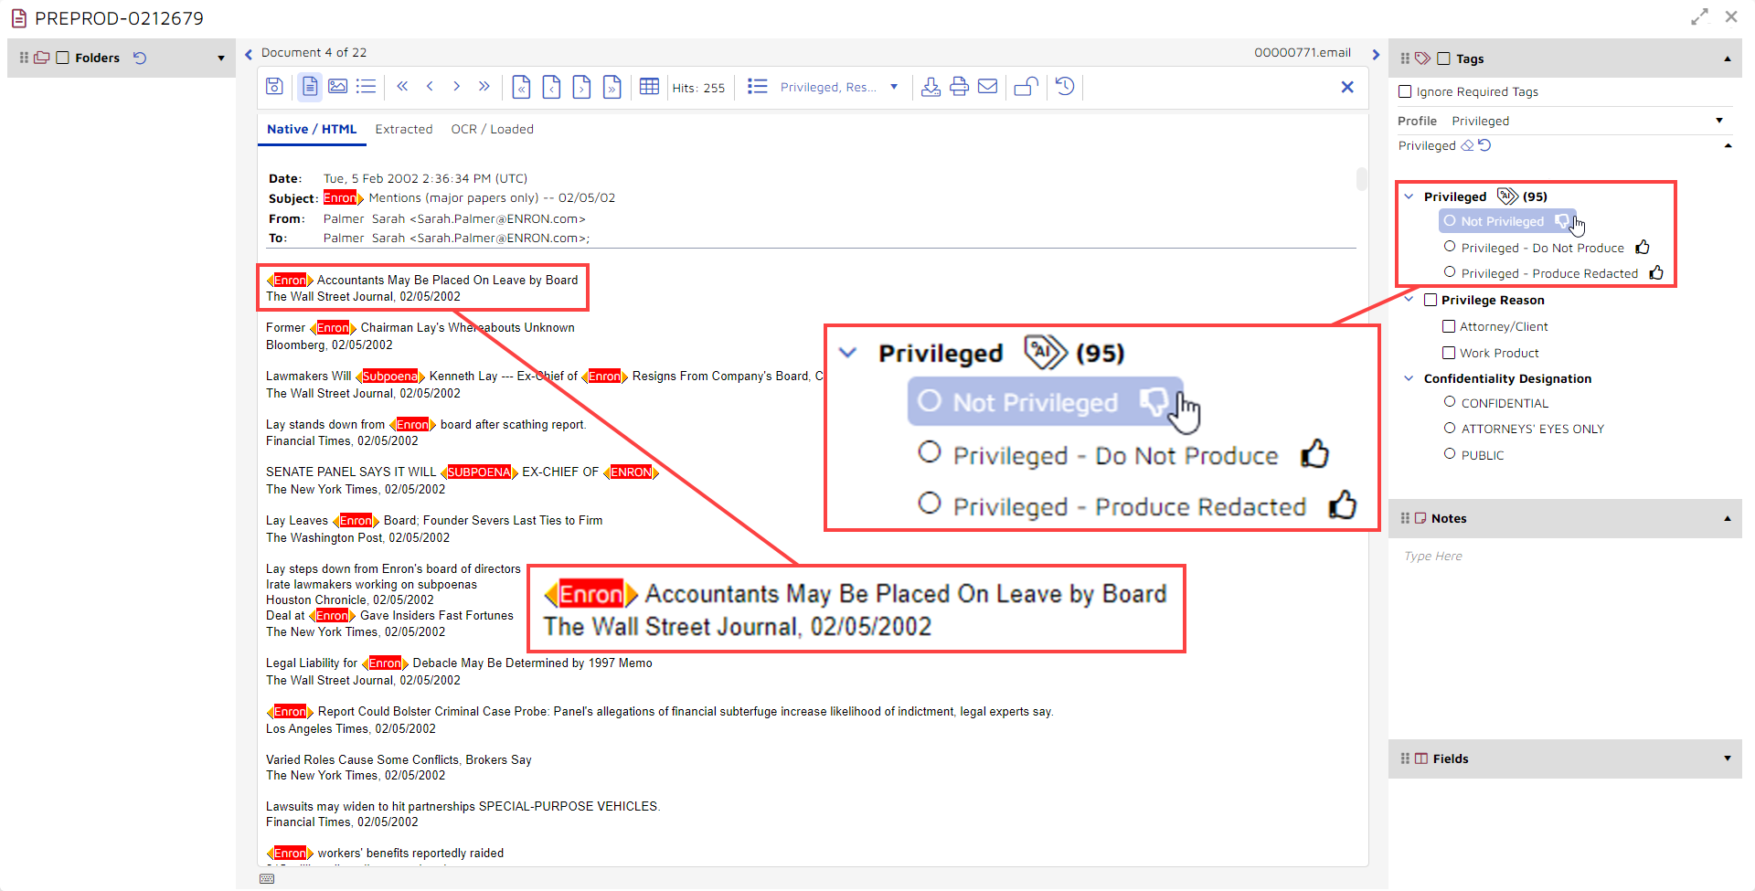Go to next hit with single-right chevron
Screen dimensions: 1755x891
pos(456,87)
